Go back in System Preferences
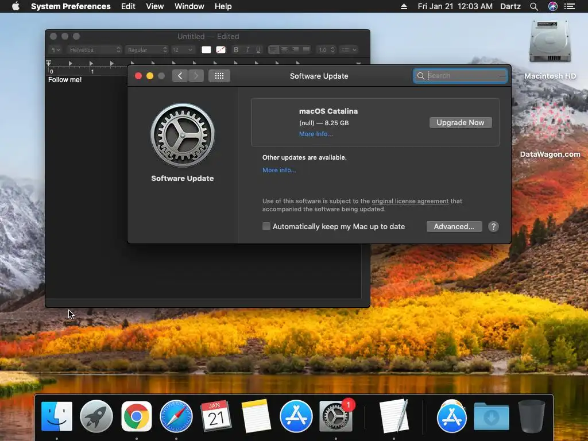The width and height of the screenshot is (588, 441). pyautogui.click(x=180, y=76)
